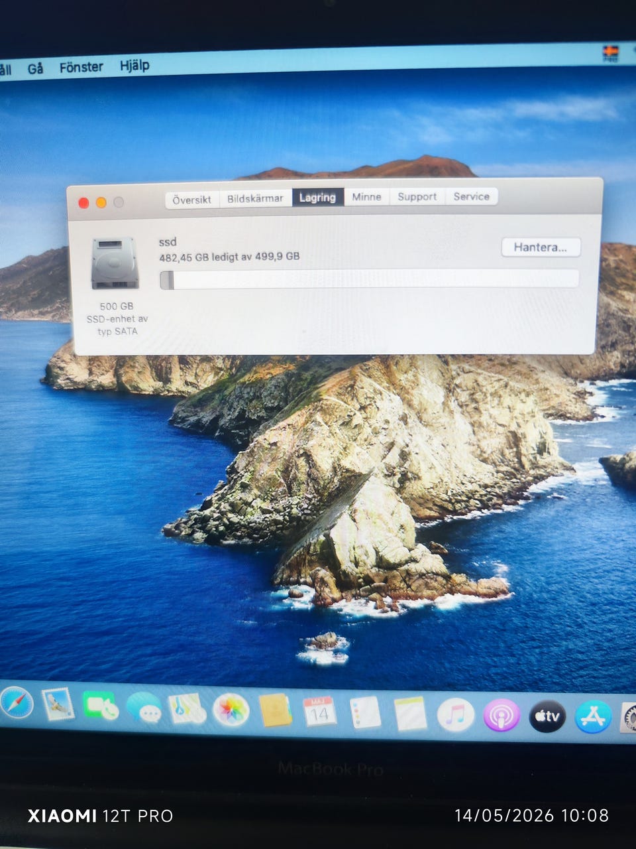The height and width of the screenshot is (849, 636).
Task: Open Calendar showing 14 in the Dock
Action: [x=320, y=712]
